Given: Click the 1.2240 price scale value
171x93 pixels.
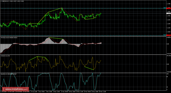Looking at the screenshot, I should coord(169,24).
